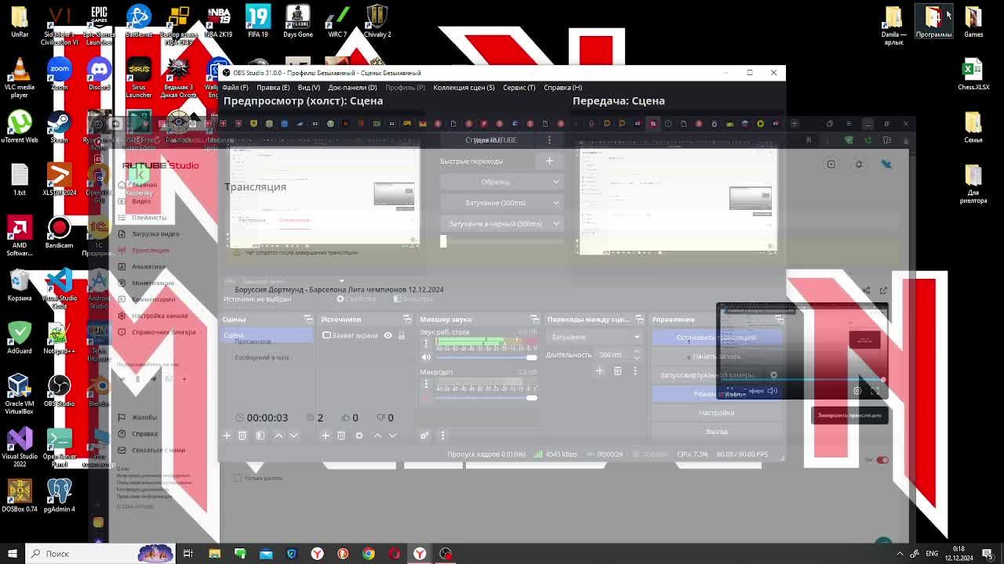The width and height of the screenshot is (1004, 564).
Task: Undock the Сцены panel via header icon
Action: (x=308, y=320)
